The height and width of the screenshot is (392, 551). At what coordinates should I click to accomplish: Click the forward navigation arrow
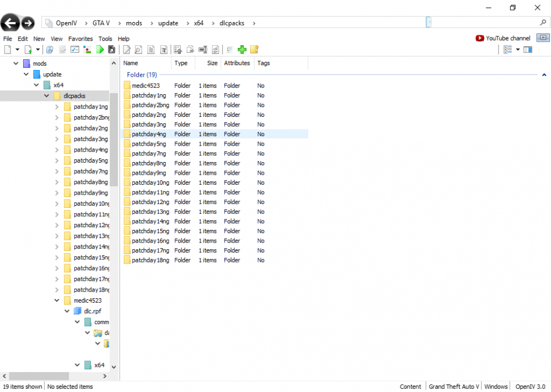(x=28, y=23)
